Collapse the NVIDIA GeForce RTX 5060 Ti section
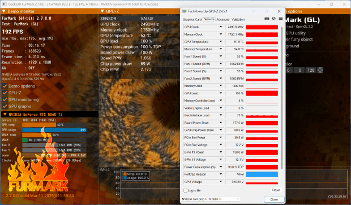Screen dimensions: 351x205 (x=5, y=114)
